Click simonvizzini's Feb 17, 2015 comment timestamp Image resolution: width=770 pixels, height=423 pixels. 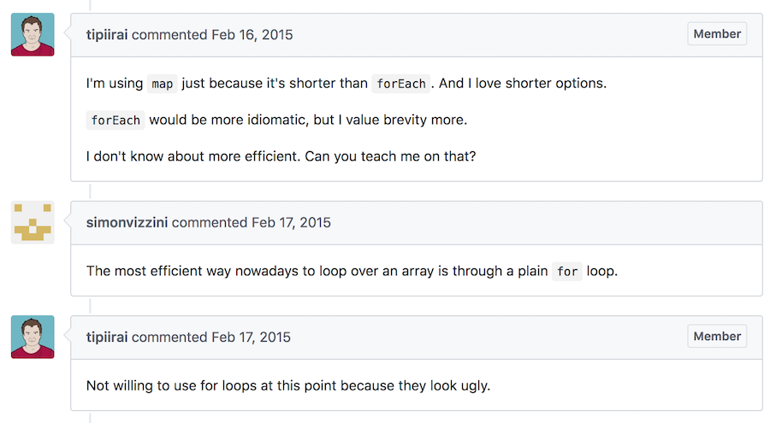(x=291, y=223)
